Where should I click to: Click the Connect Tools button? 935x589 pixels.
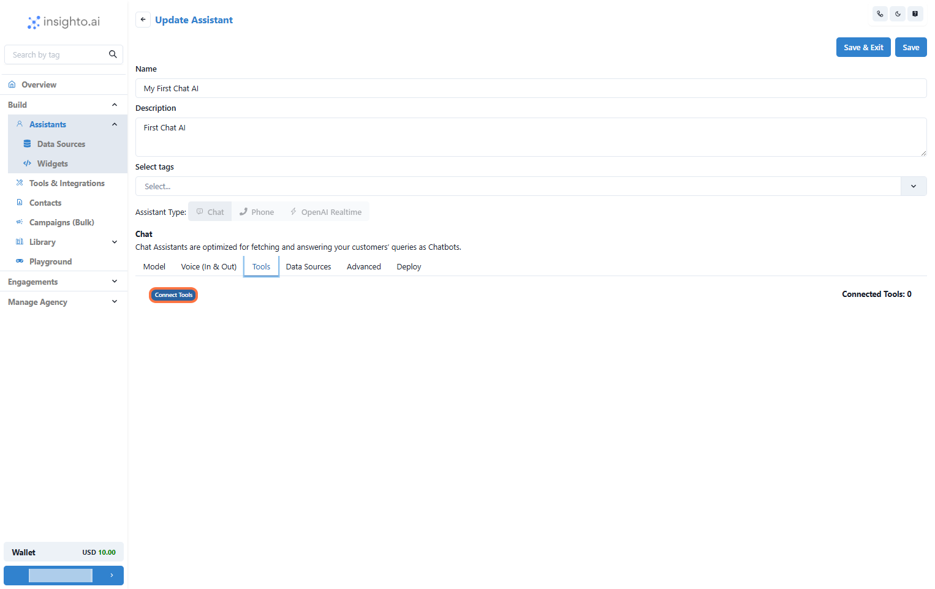pos(173,294)
